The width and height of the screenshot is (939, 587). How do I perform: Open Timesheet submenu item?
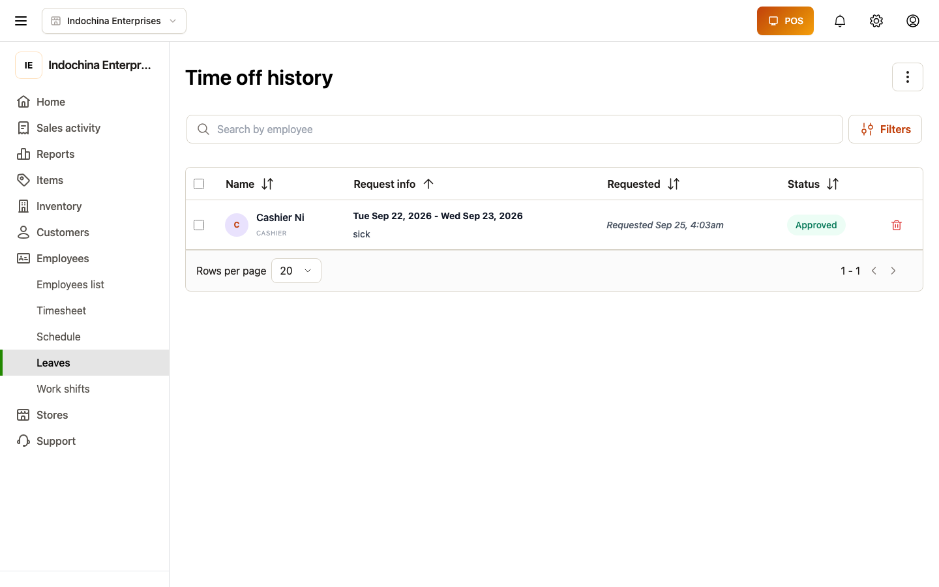coord(85,310)
